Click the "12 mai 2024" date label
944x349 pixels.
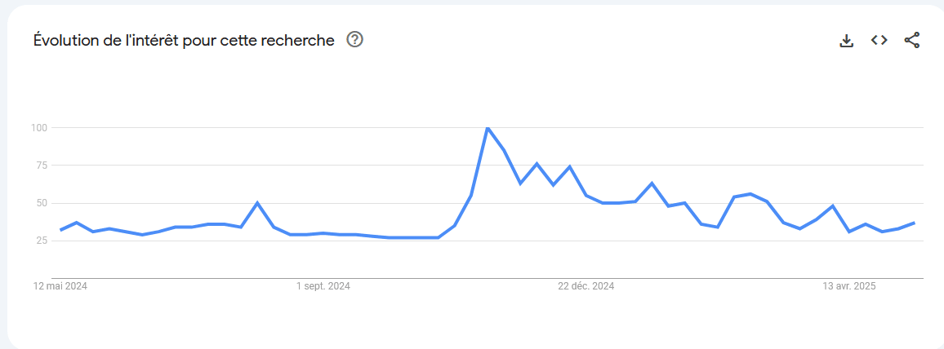[60, 286]
